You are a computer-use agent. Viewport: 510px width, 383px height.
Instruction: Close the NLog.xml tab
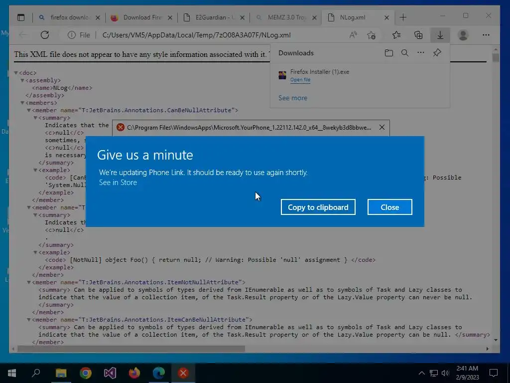(386, 18)
